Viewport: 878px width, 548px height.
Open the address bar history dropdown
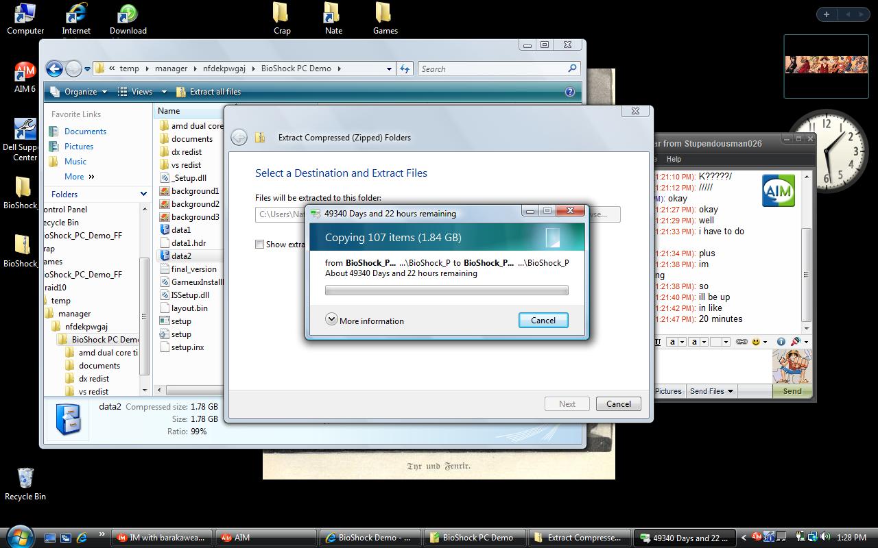389,68
